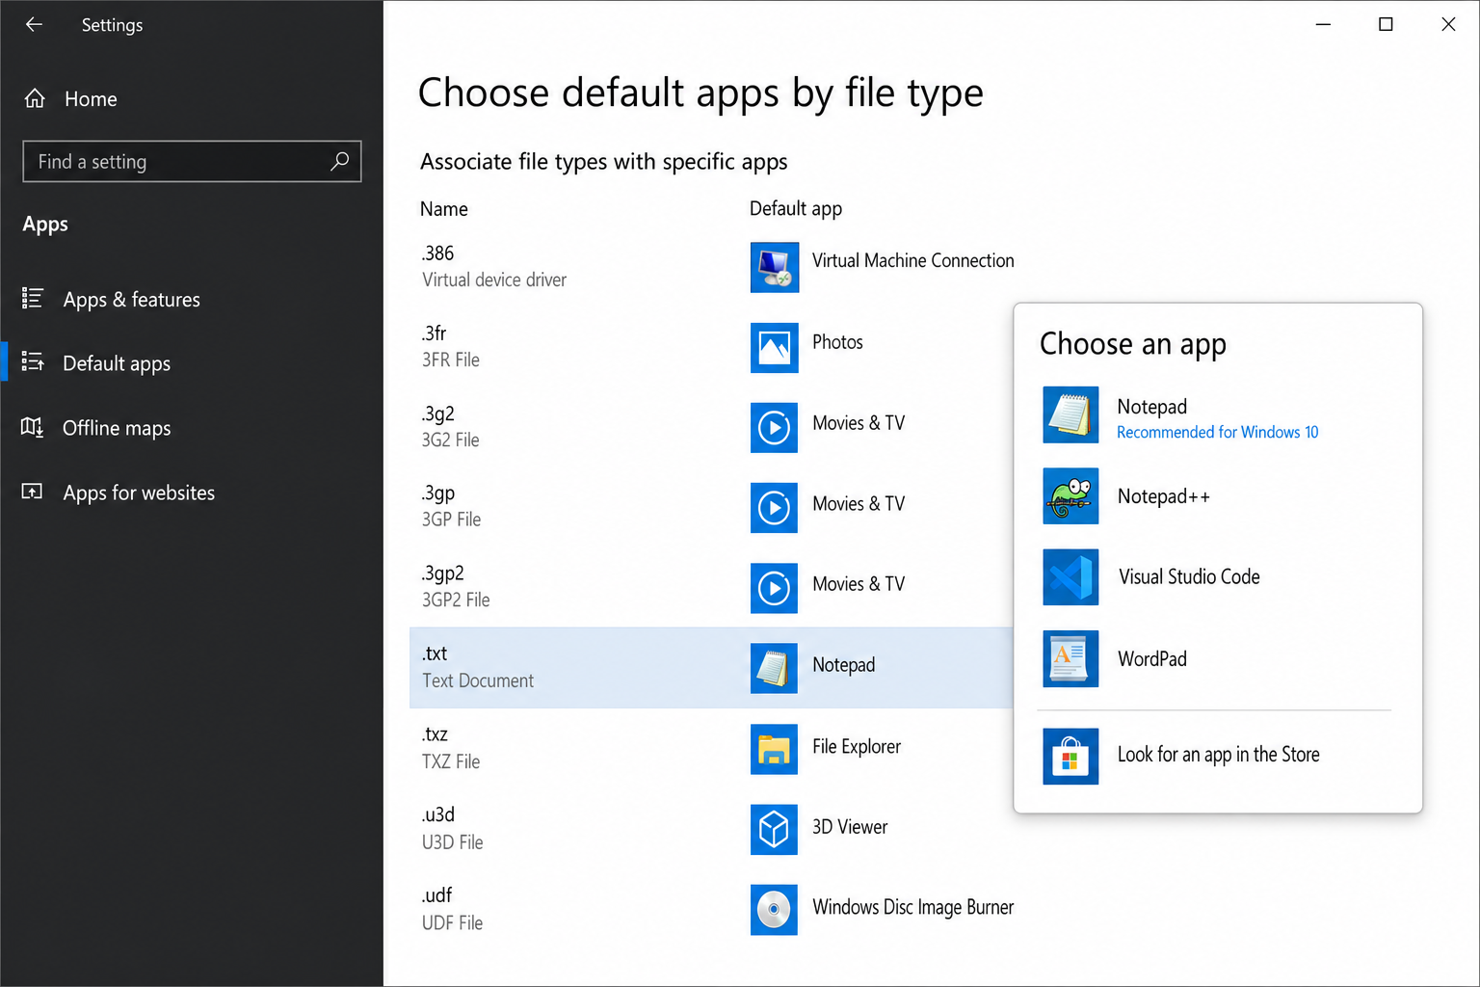Screen dimensions: 1480x987
Task: Select Default apps in sidebar
Action: [117, 363]
